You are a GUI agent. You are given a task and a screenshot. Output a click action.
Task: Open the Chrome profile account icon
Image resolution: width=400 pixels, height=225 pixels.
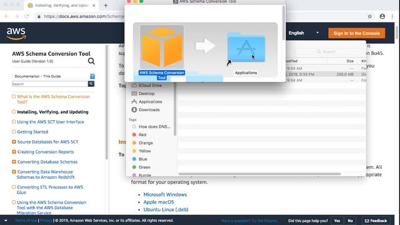point(382,16)
